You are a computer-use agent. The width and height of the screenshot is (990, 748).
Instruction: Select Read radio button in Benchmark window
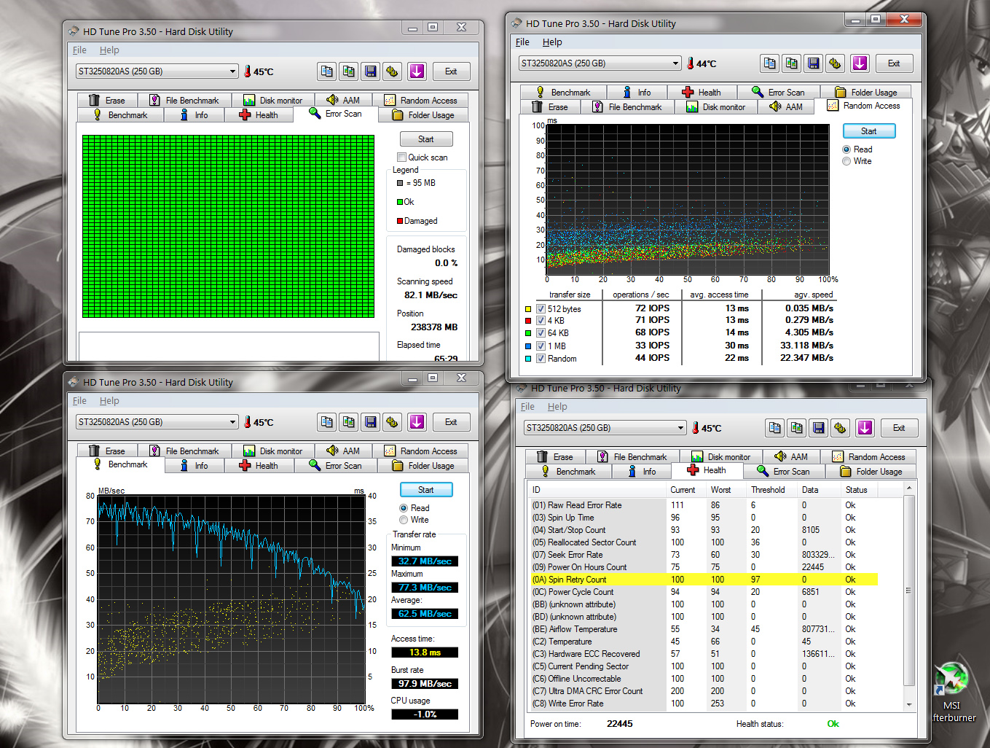pyautogui.click(x=404, y=508)
